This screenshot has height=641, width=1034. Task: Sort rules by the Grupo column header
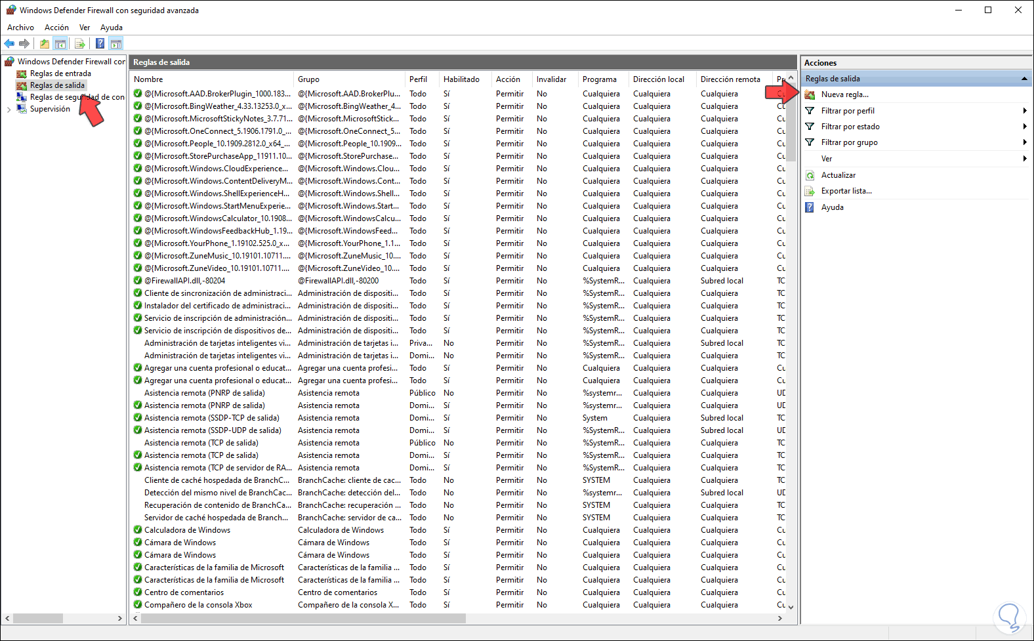pyautogui.click(x=350, y=79)
